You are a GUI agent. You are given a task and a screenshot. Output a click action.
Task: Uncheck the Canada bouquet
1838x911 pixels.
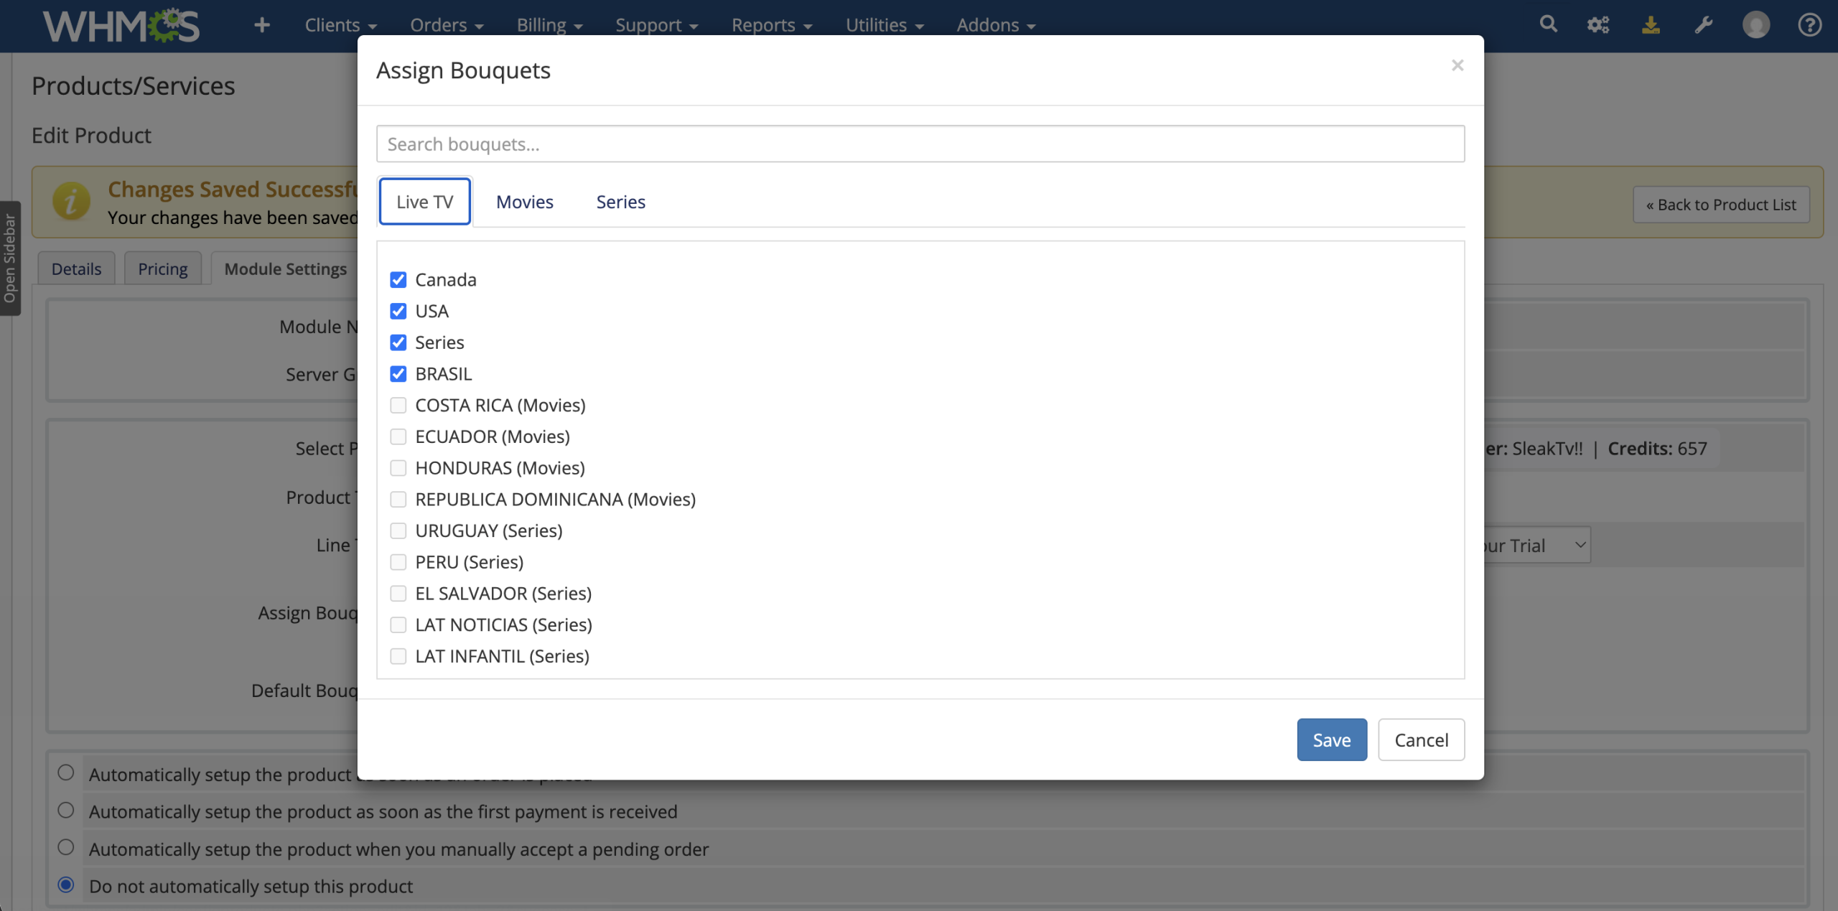398,279
